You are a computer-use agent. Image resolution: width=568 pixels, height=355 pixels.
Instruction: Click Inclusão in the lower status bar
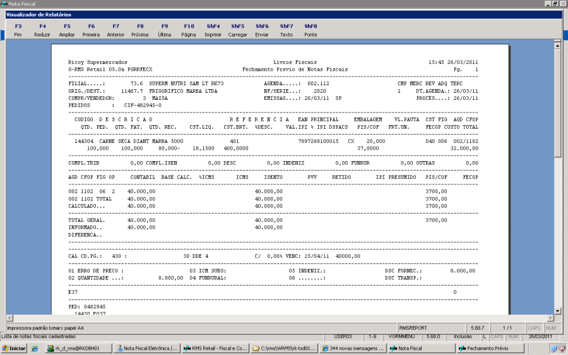click(463, 337)
